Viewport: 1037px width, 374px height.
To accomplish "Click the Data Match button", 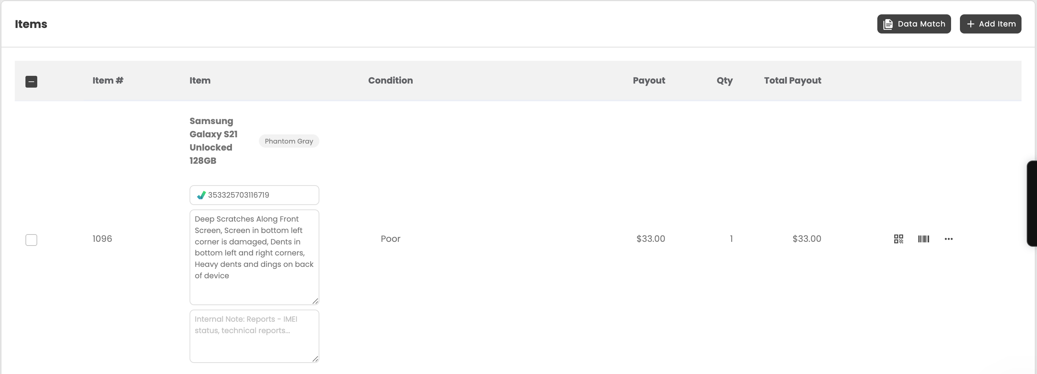I will click(914, 24).
